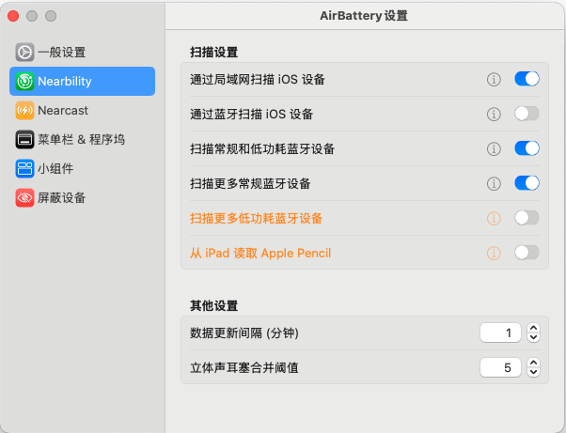Click the red 屏蔽设备 icon
566x433 pixels.
24,197
